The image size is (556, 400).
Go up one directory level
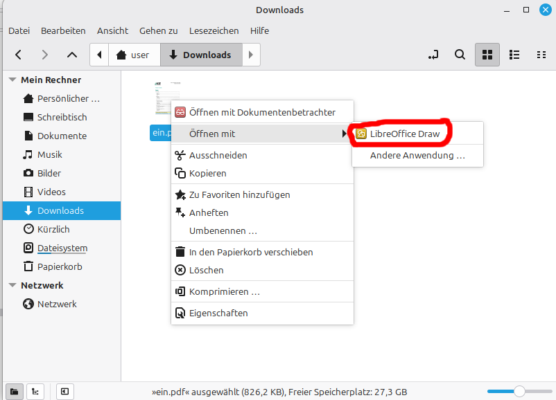point(71,55)
